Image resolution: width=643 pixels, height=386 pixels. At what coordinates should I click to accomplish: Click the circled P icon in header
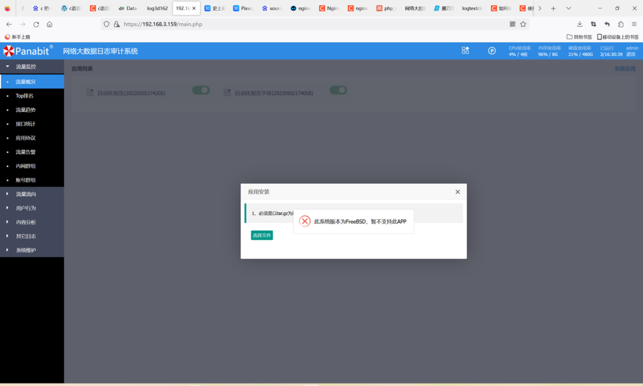492,51
